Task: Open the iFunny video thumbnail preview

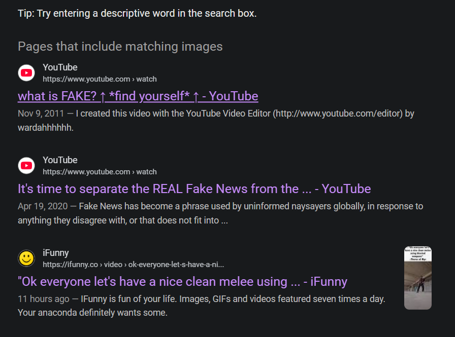Action: 418,278
